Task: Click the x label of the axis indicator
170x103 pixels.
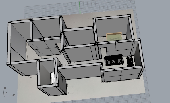Action: click(x=14, y=95)
